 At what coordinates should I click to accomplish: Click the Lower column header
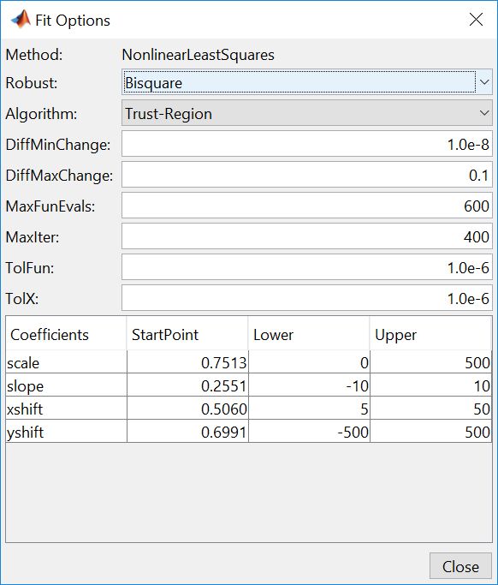tap(309, 334)
